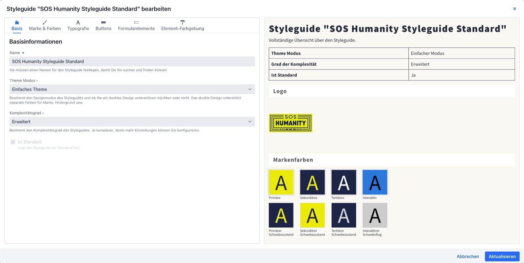Click the brush icon above Marke & Farben
524x263 pixels.
pos(45,22)
